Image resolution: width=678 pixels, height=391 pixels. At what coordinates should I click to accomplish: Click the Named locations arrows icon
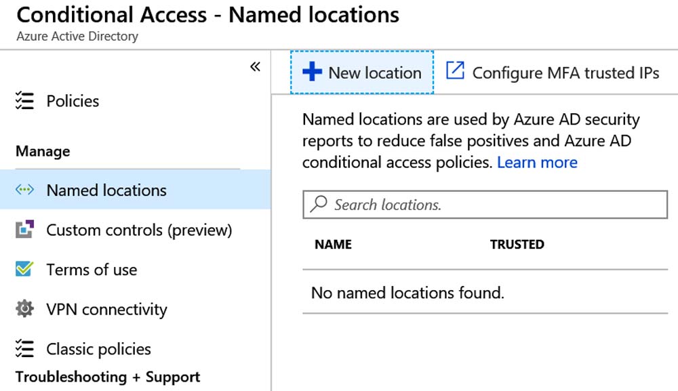(24, 189)
